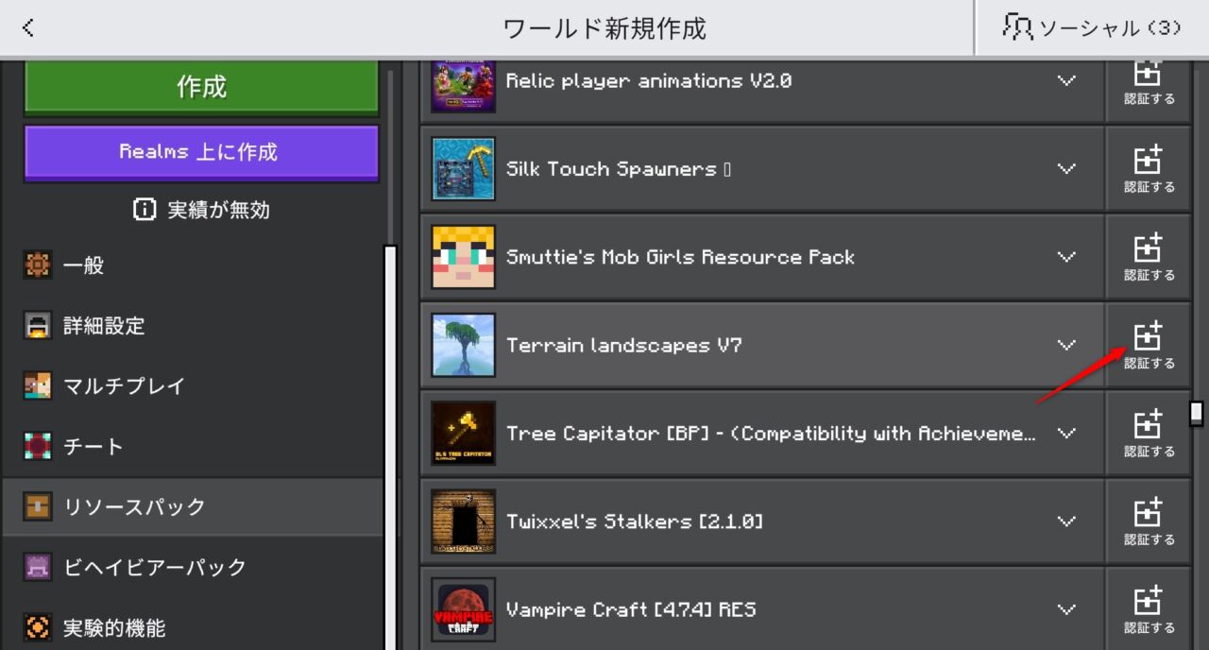This screenshot has height=650, width=1209.
Task: Expand Terrain landscapes V7 details
Action: pos(1066,345)
